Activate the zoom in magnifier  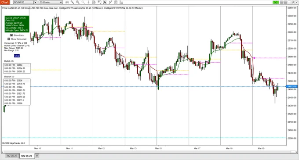click(x=78, y=2)
